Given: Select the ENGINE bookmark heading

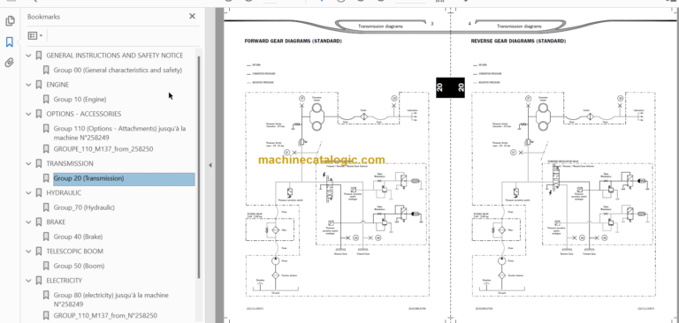Looking at the screenshot, I should pyautogui.click(x=57, y=85).
